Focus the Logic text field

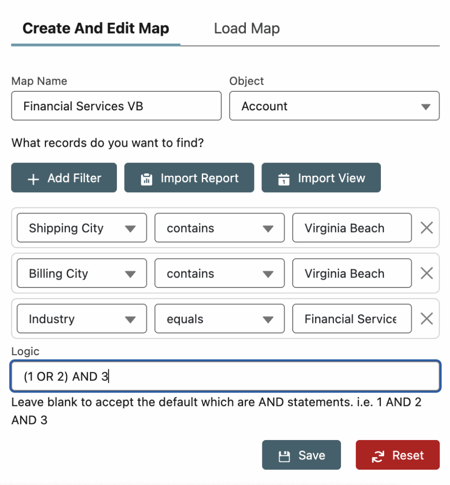tap(225, 377)
